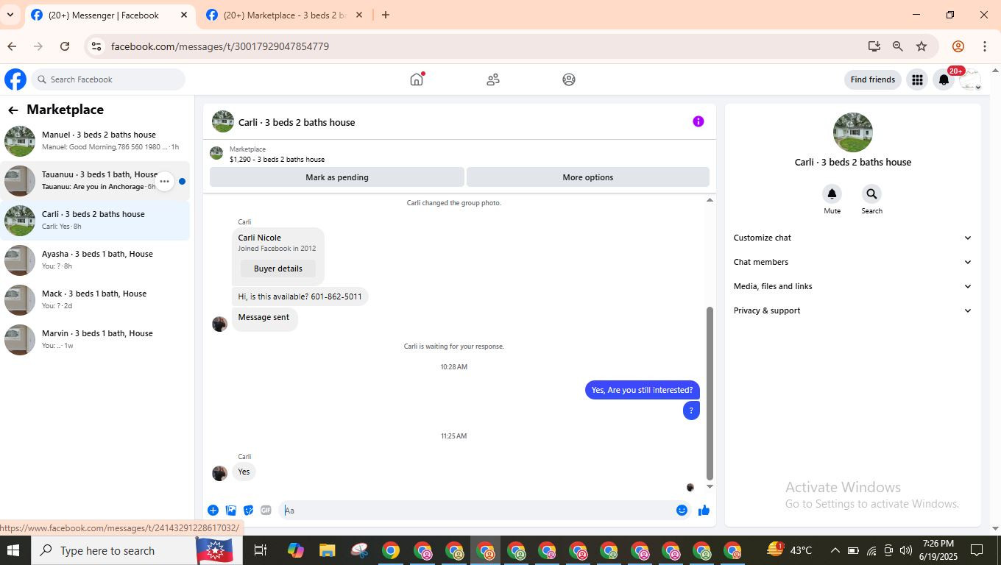Open more actions plus icon in composer
The image size is (1001, 565).
(x=213, y=510)
